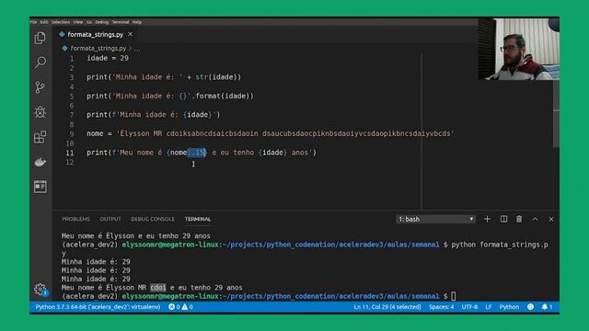Switch to the TERMINAL panel tab
The width and height of the screenshot is (589, 331).
coord(198,219)
